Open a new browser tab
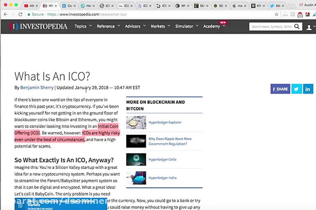316x210 pixels. click(x=292, y=6)
